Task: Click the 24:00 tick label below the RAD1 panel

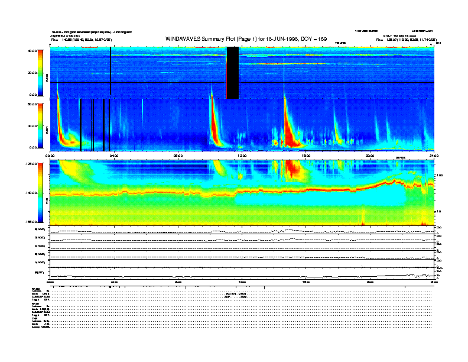Action: (434, 156)
